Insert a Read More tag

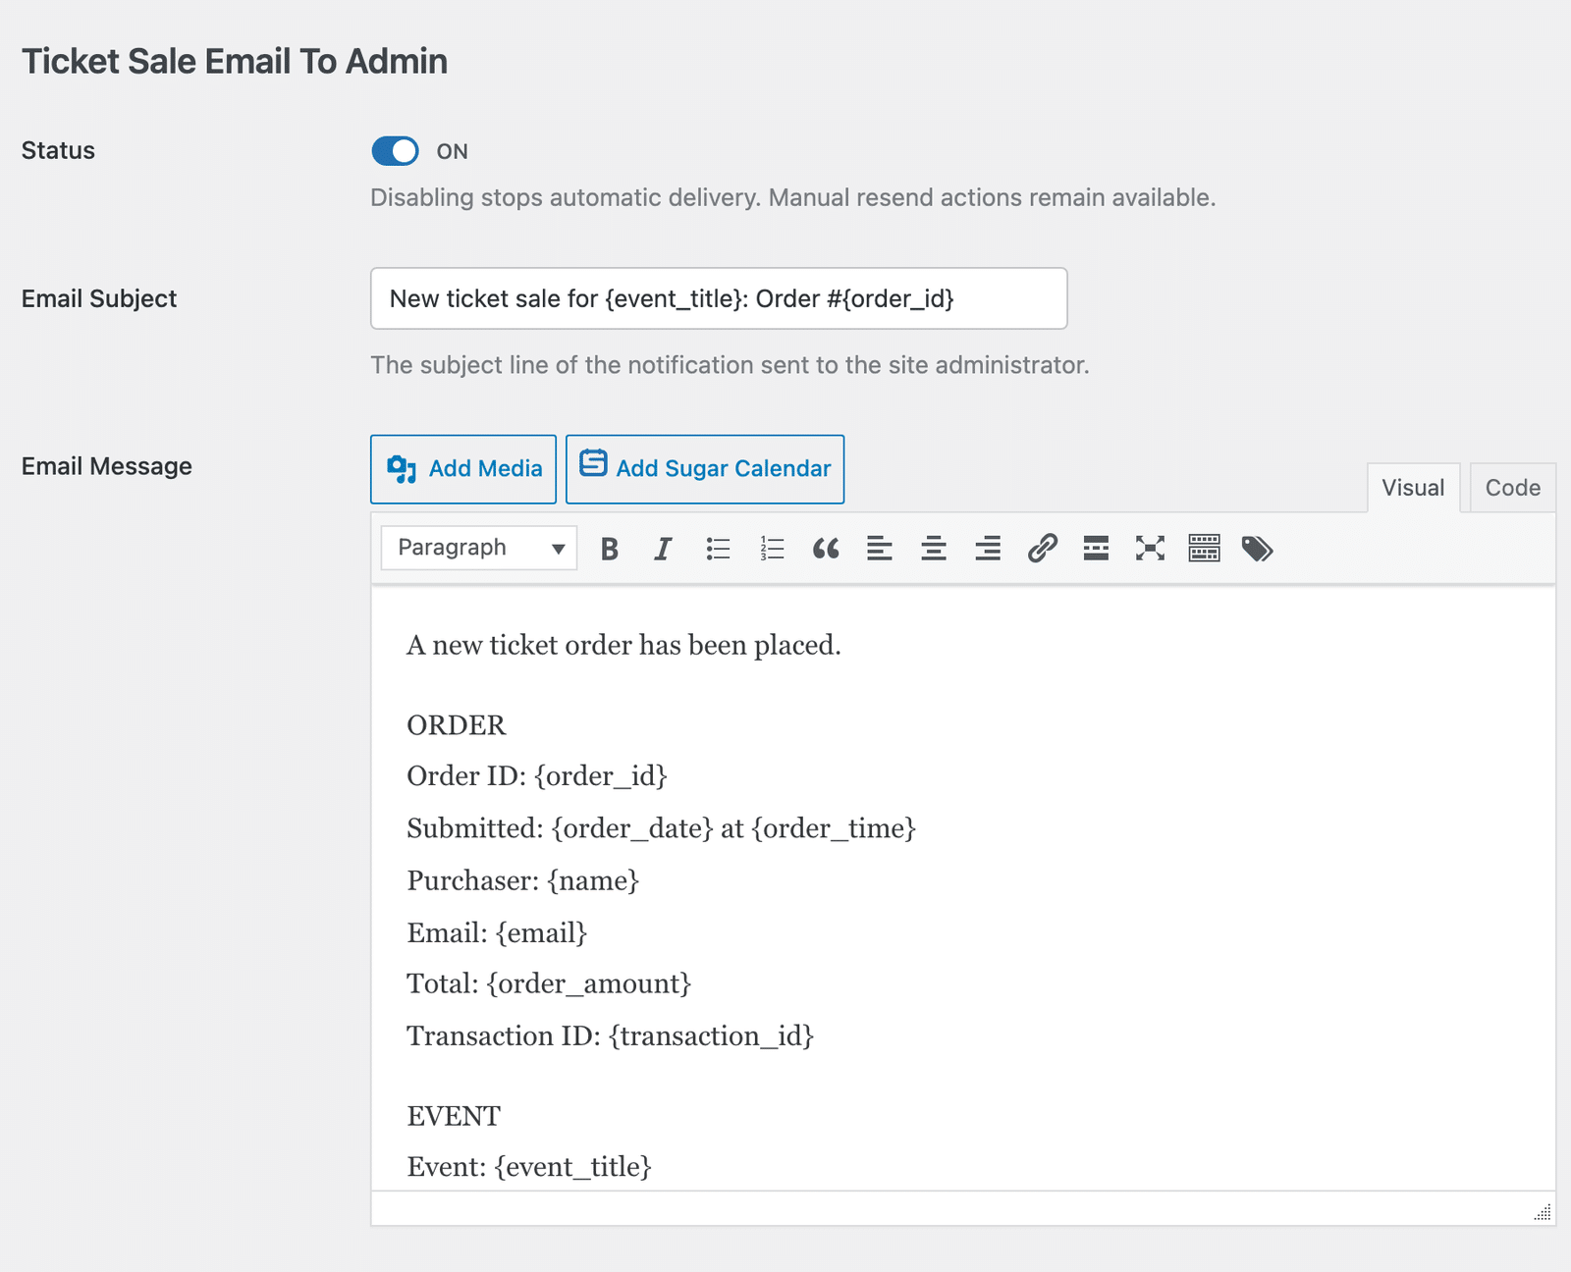pos(1096,549)
